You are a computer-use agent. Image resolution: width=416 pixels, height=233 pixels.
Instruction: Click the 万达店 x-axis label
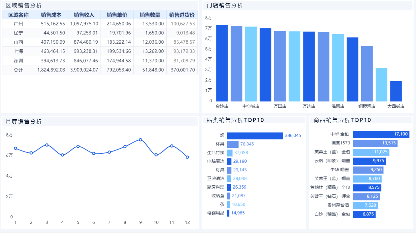[309, 106]
